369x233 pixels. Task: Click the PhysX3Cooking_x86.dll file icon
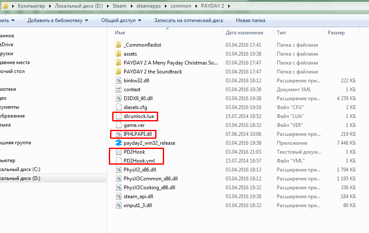(119, 188)
